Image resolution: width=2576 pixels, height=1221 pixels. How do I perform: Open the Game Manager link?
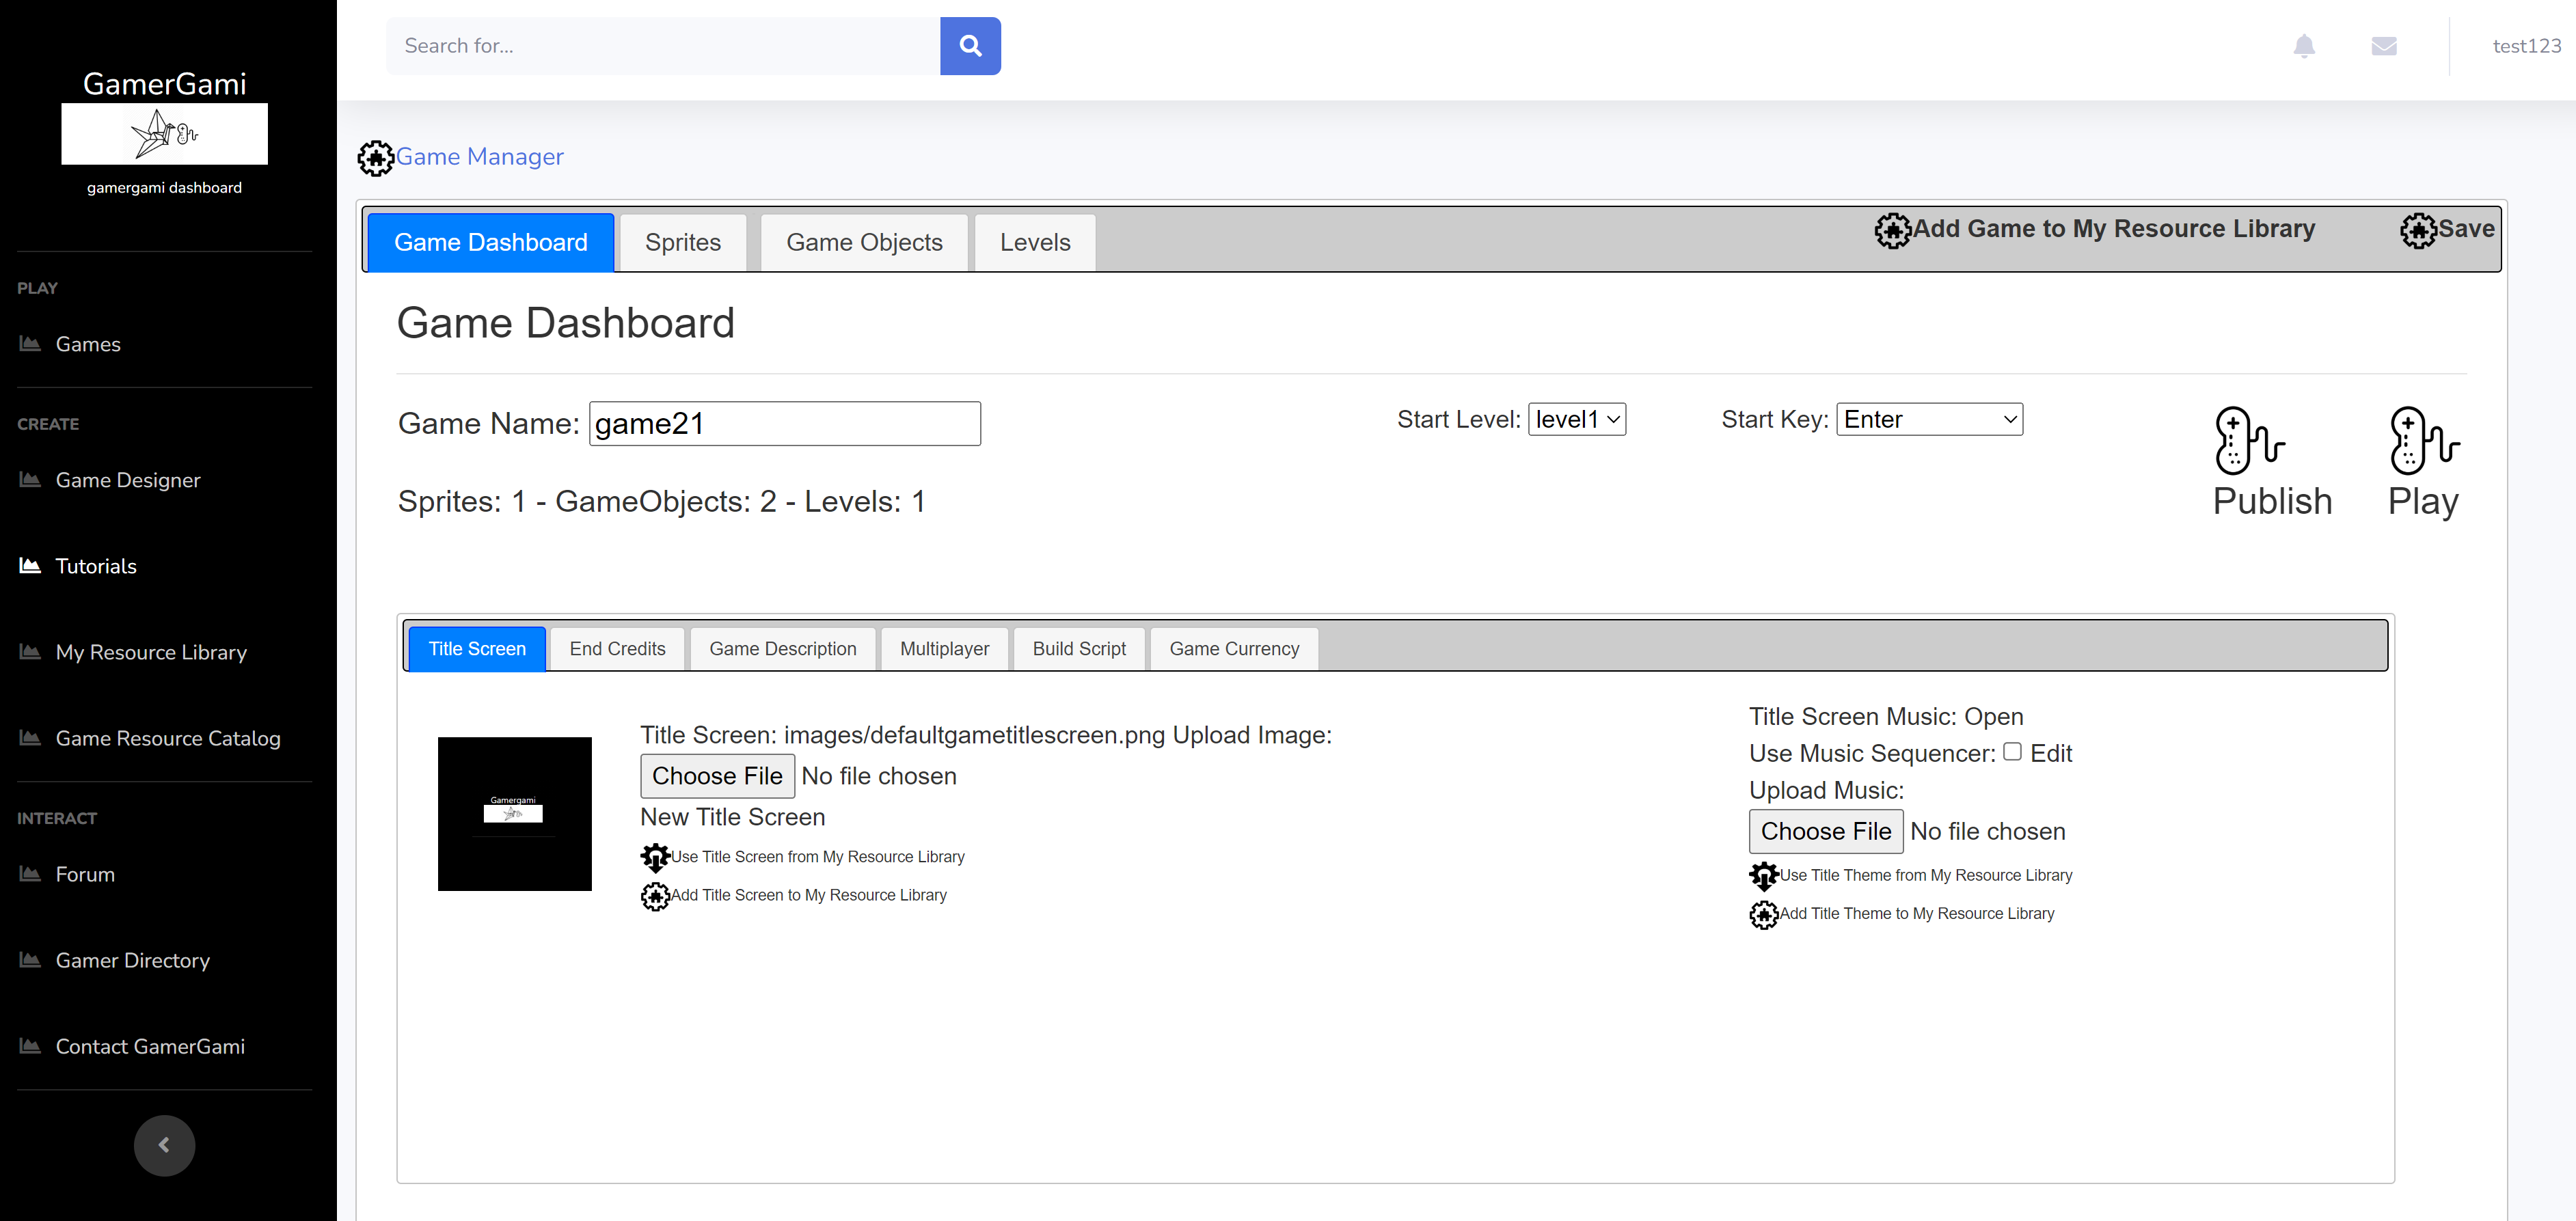coord(479,157)
